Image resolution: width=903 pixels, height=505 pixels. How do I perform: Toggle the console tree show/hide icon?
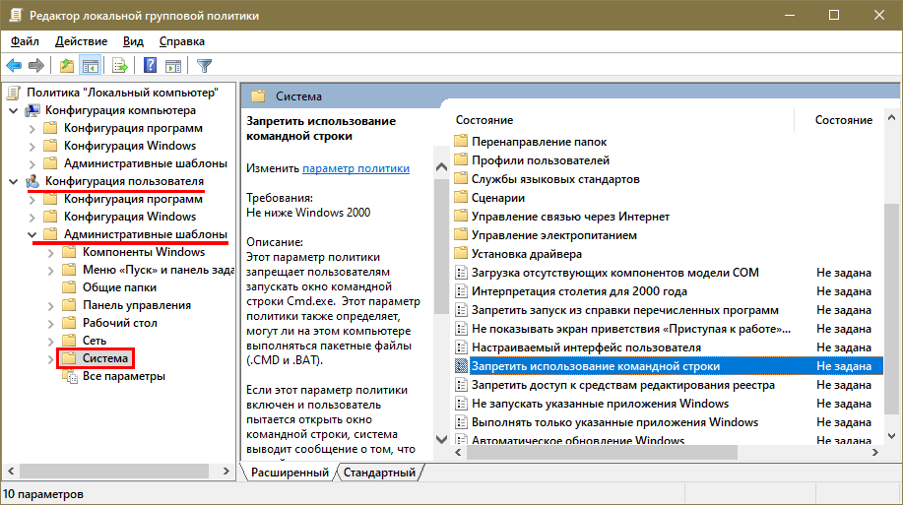click(x=91, y=66)
